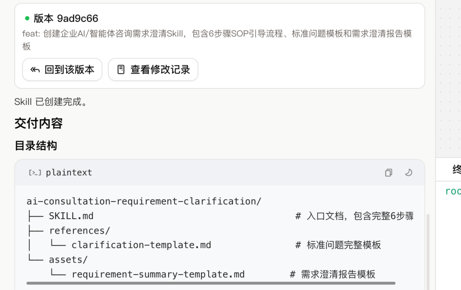Click the code block horizontal scrollbar
Viewport: 461px width, 290px height.
coord(211,283)
